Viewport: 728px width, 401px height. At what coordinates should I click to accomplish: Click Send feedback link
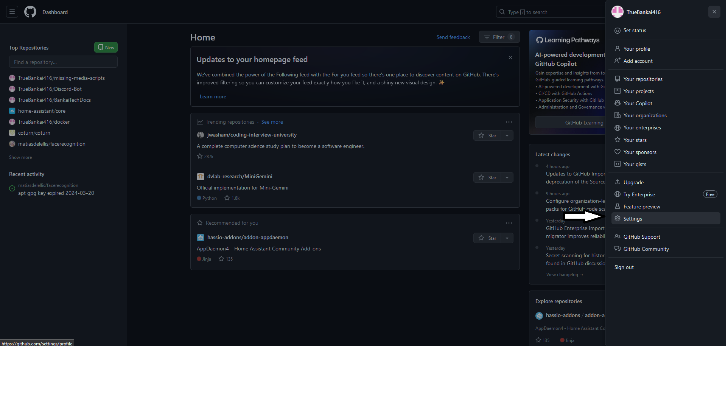coord(453,37)
